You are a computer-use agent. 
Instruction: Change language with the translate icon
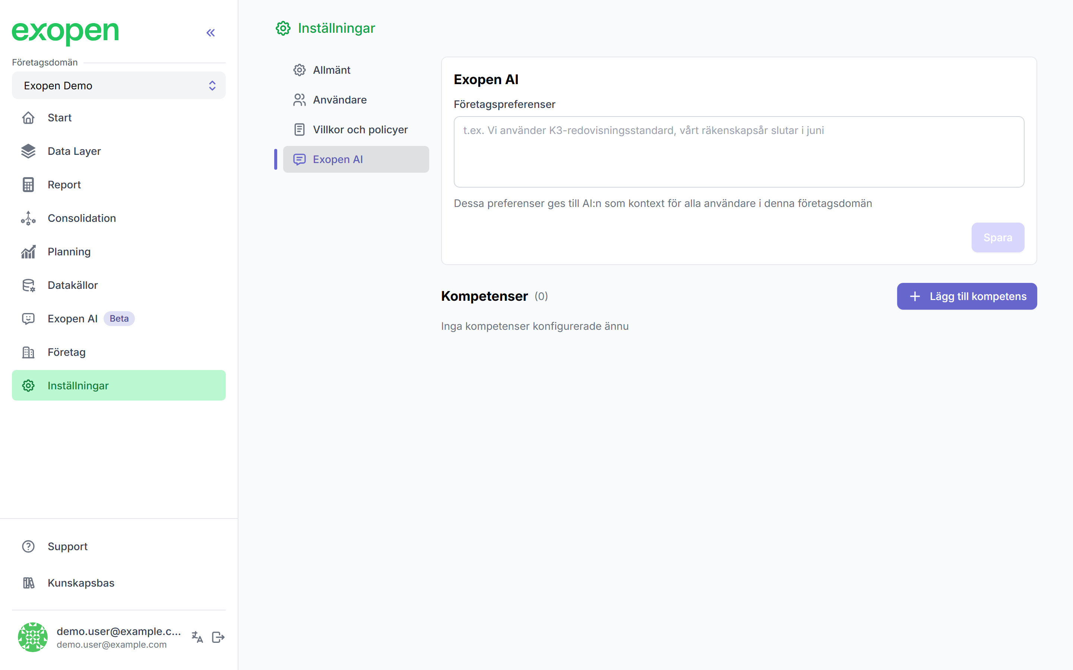pyautogui.click(x=197, y=637)
